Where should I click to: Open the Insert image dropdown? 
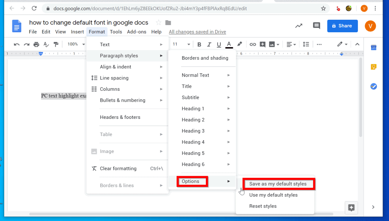274,44
